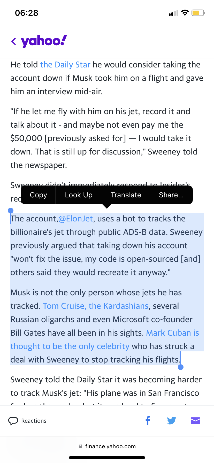Tap the lock icon beside URL

pyautogui.click(x=81, y=446)
